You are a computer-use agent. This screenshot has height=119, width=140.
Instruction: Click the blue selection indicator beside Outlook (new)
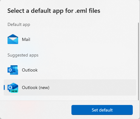pos(4,87)
